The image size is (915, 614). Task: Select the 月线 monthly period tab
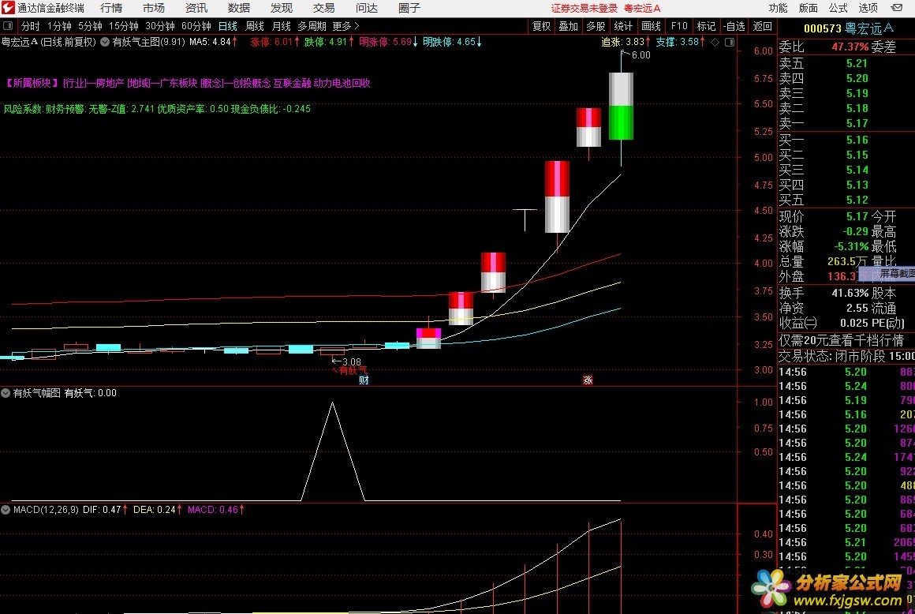click(x=282, y=26)
